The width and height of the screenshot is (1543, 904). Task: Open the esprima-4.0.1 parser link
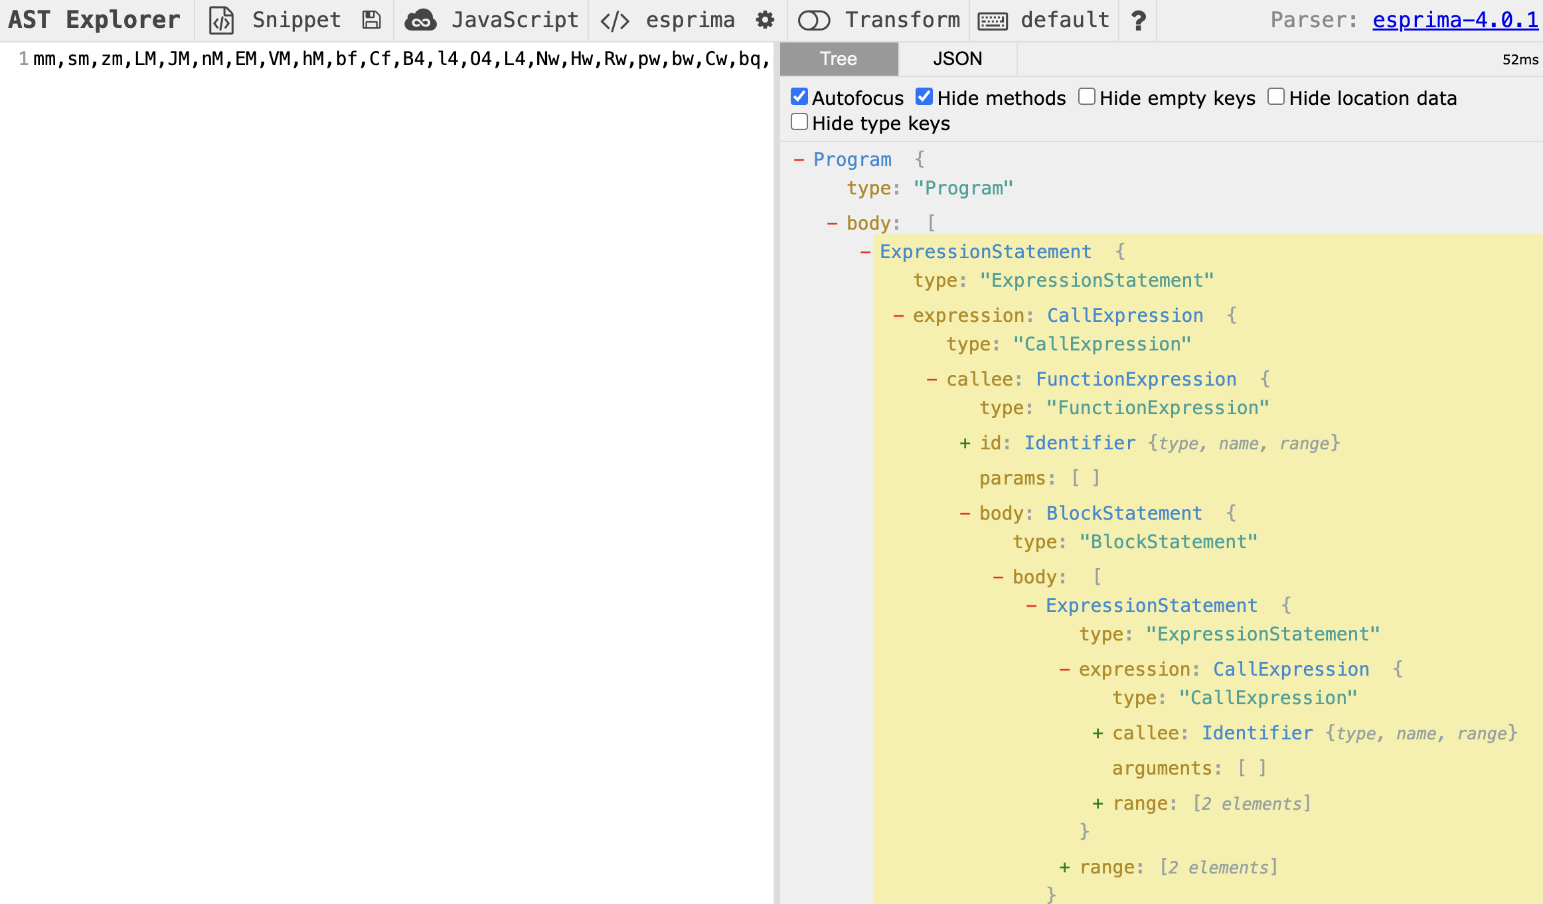point(1455,21)
